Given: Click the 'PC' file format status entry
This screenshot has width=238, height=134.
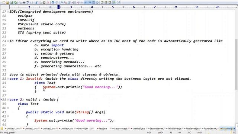Looking at the screenshot, I should (190, 133).
